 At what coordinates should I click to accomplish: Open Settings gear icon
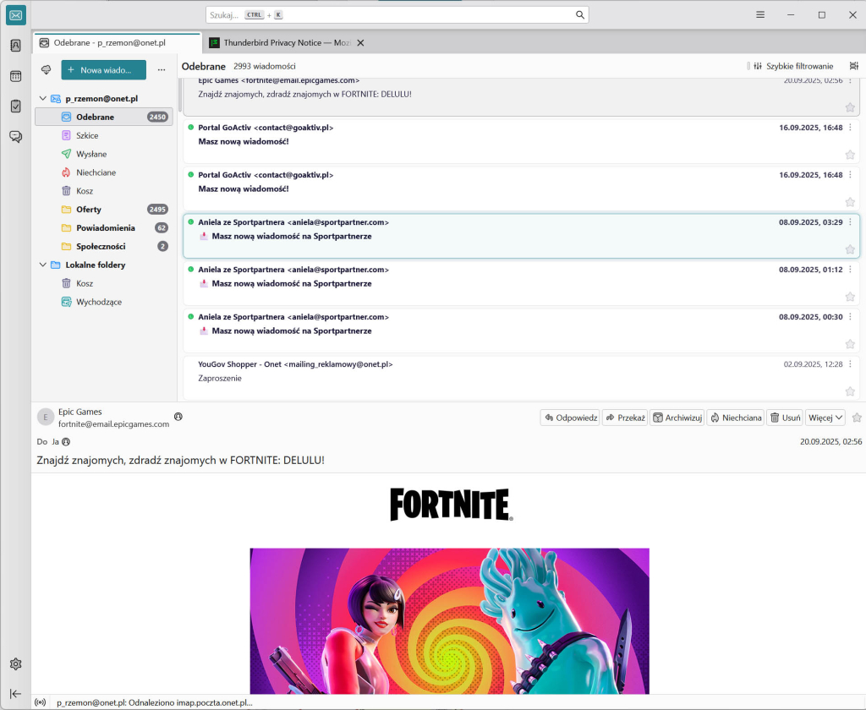15,664
